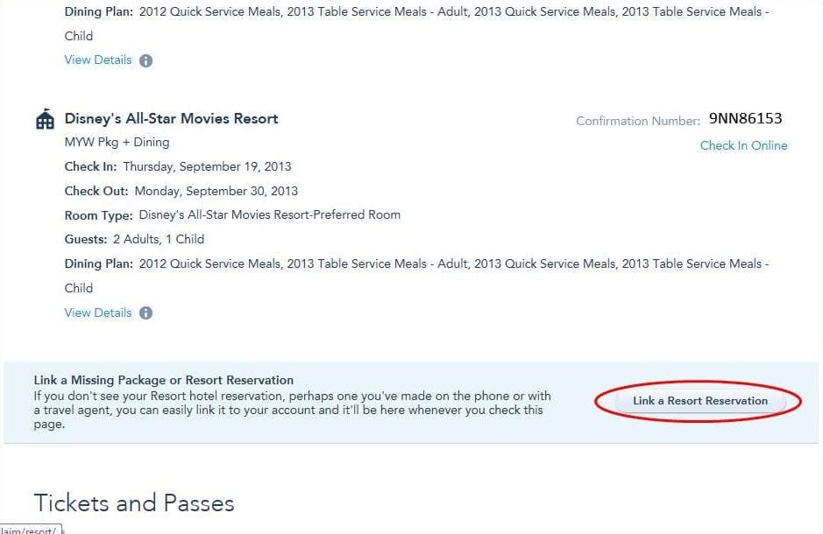Click the MYW Pkg + Dining package text
This screenshot has width=823, height=534.
[117, 142]
